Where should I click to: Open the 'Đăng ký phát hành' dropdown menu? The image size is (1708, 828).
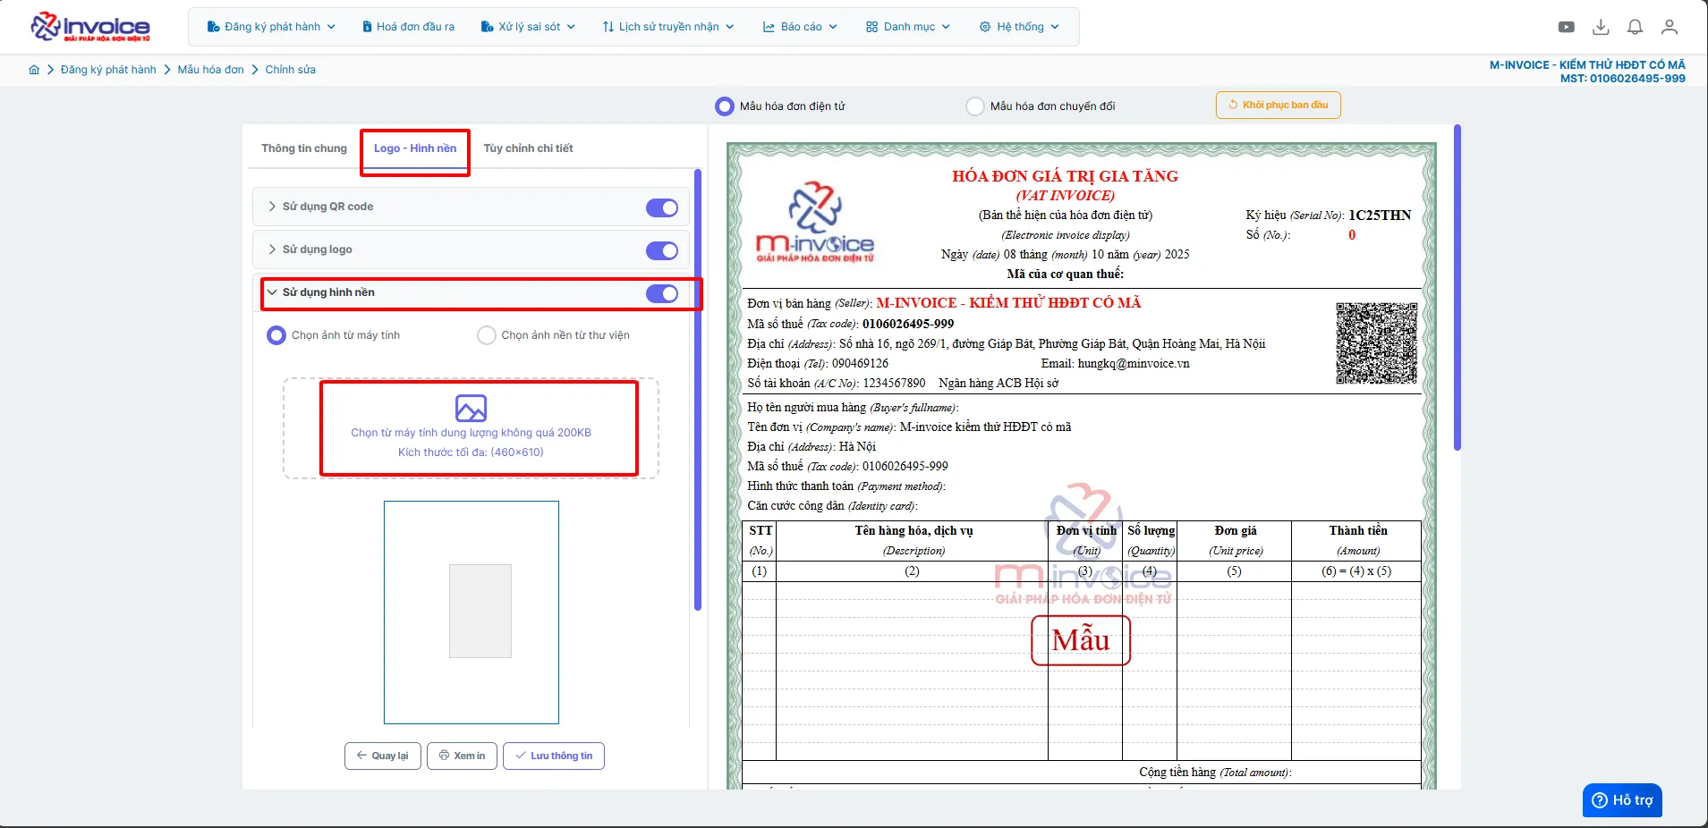pyautogui.click(x=272, y=27)
